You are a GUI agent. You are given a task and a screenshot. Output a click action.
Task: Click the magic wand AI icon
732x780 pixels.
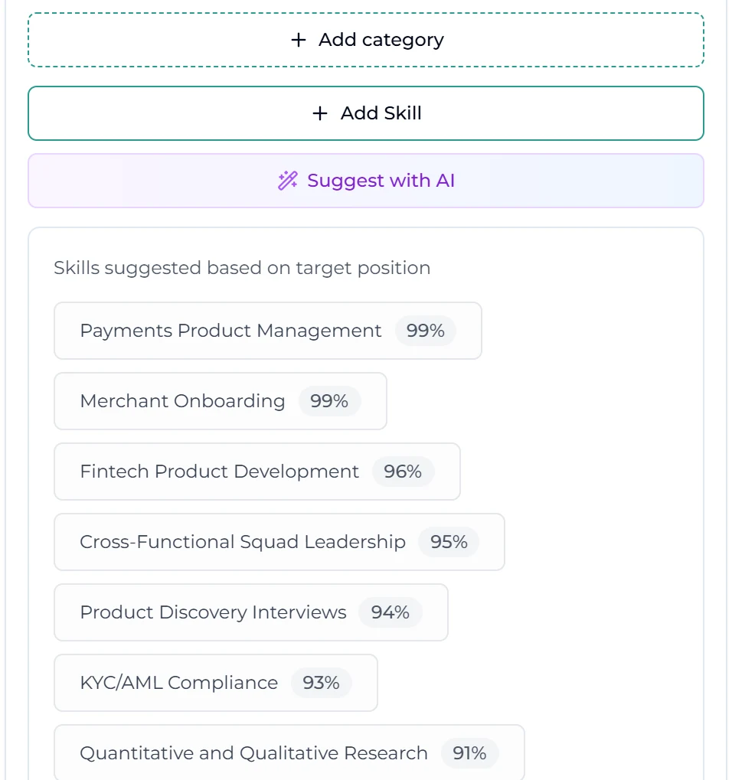288,181
